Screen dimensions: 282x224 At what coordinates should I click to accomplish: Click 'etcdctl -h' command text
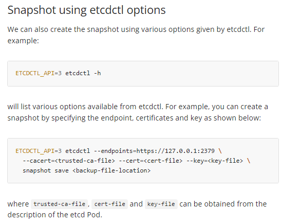[83, 73]
